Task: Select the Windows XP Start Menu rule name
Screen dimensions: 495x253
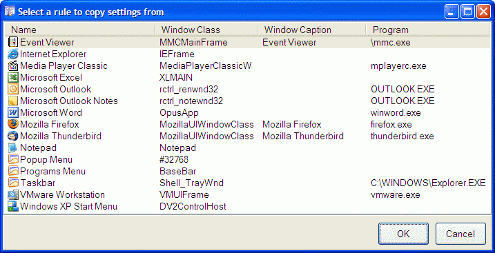Action: [68, 206]
